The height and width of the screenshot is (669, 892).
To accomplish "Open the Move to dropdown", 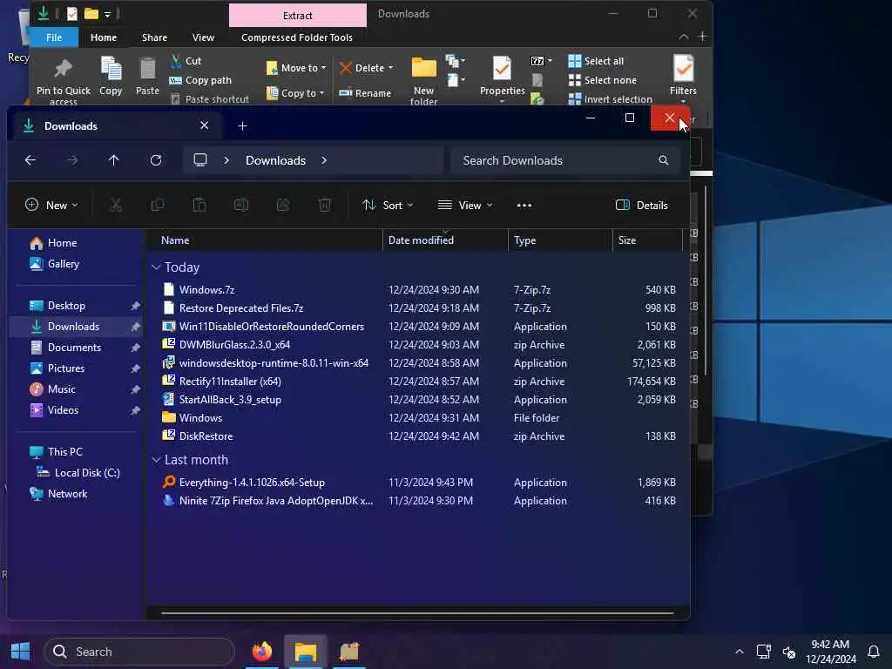I will click(x=296, y=68).
